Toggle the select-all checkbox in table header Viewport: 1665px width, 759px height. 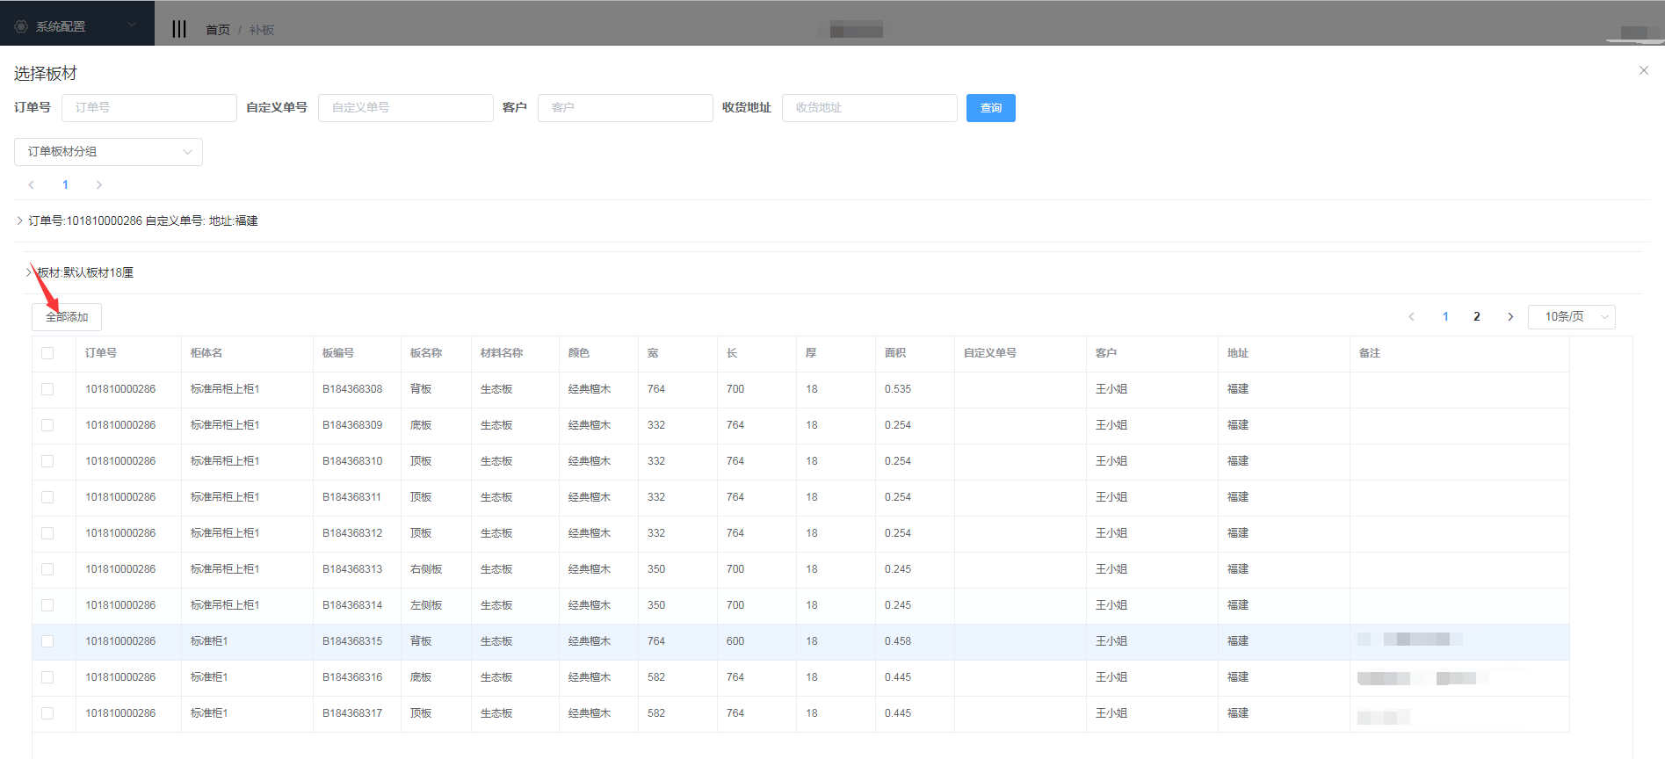click(47, 353)
